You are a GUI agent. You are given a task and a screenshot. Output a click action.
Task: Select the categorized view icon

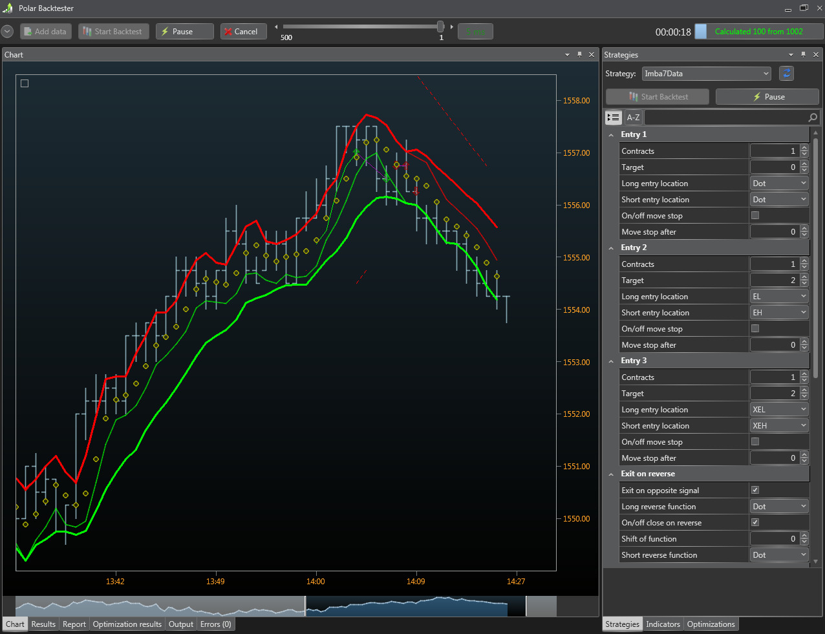click(613, 117)
